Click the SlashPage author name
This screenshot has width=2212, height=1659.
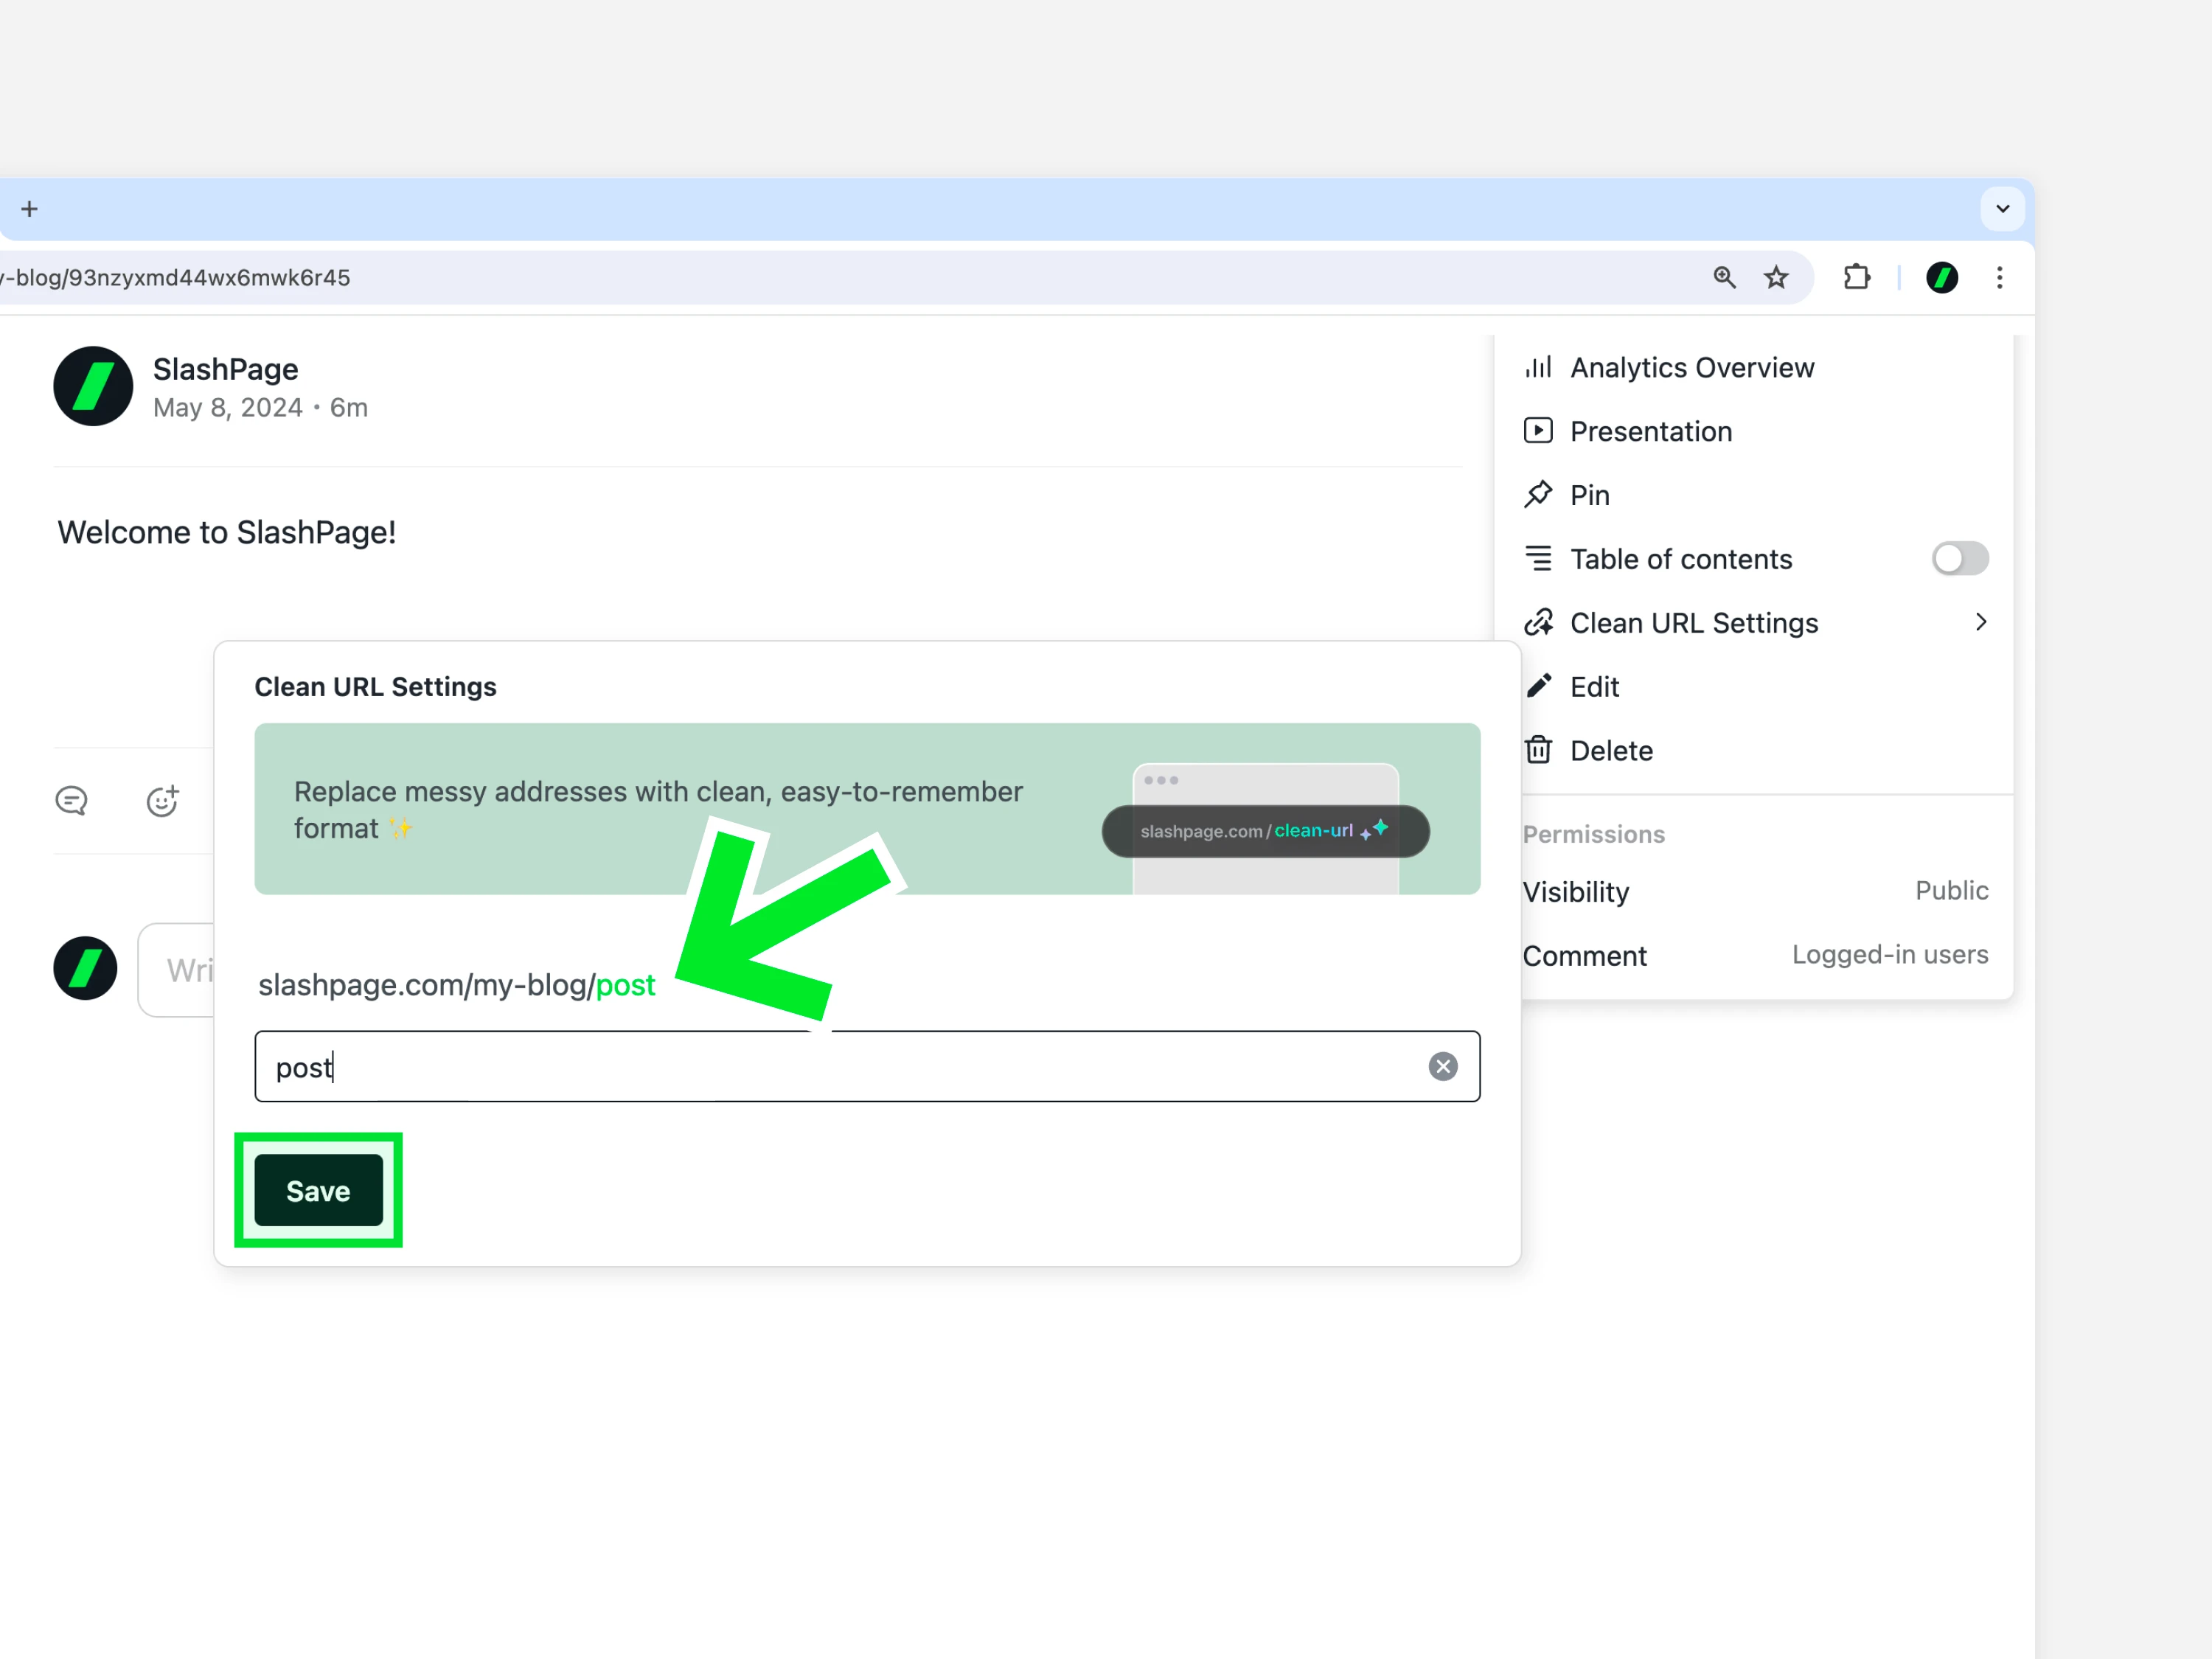click(x=226, y=369)
